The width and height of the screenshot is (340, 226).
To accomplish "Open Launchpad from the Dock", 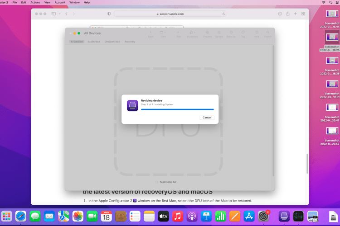I will tap(6, 216).
